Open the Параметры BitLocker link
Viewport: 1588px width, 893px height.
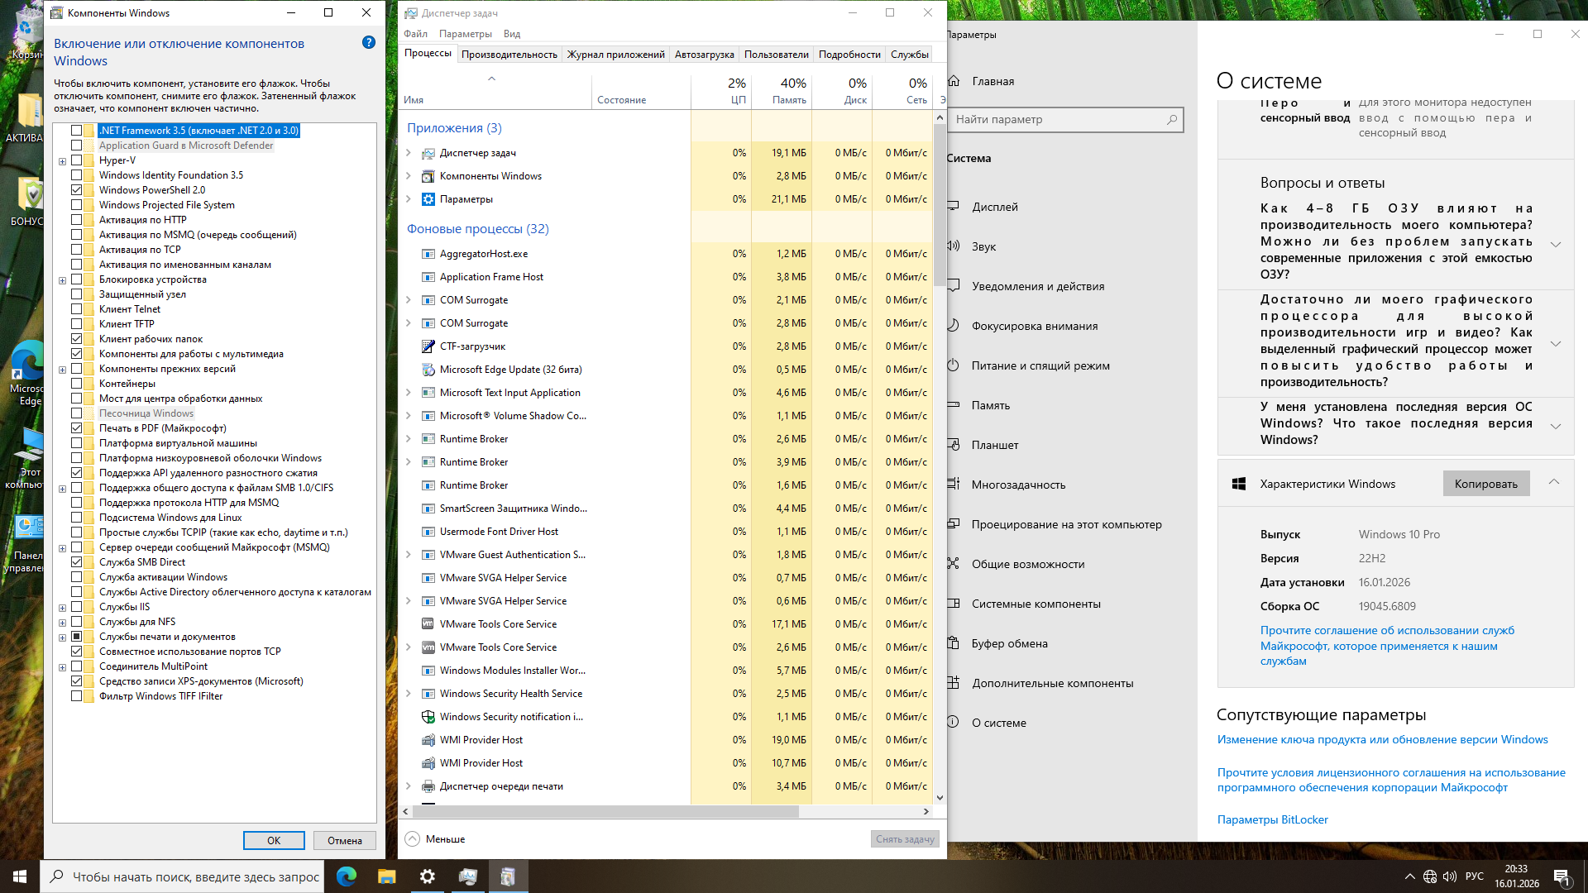[x=1272, y=819]
